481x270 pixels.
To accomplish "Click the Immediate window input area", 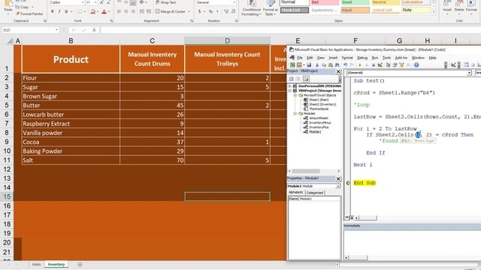I will 412,243.
